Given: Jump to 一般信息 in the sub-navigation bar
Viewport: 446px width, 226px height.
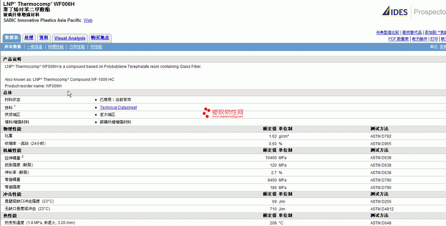Looking at the screenshot, I should 35,47.
